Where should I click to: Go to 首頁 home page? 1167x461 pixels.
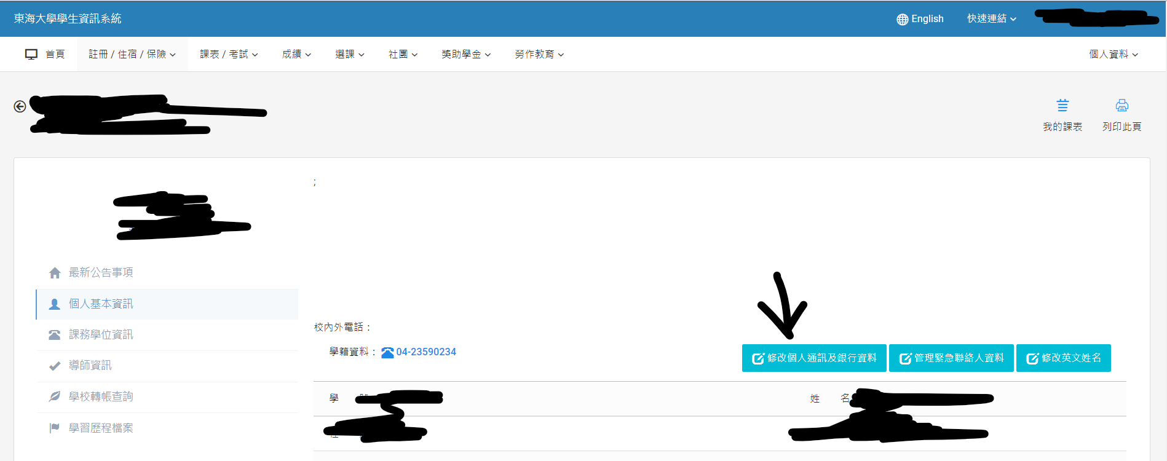click(x=45, y=54)
